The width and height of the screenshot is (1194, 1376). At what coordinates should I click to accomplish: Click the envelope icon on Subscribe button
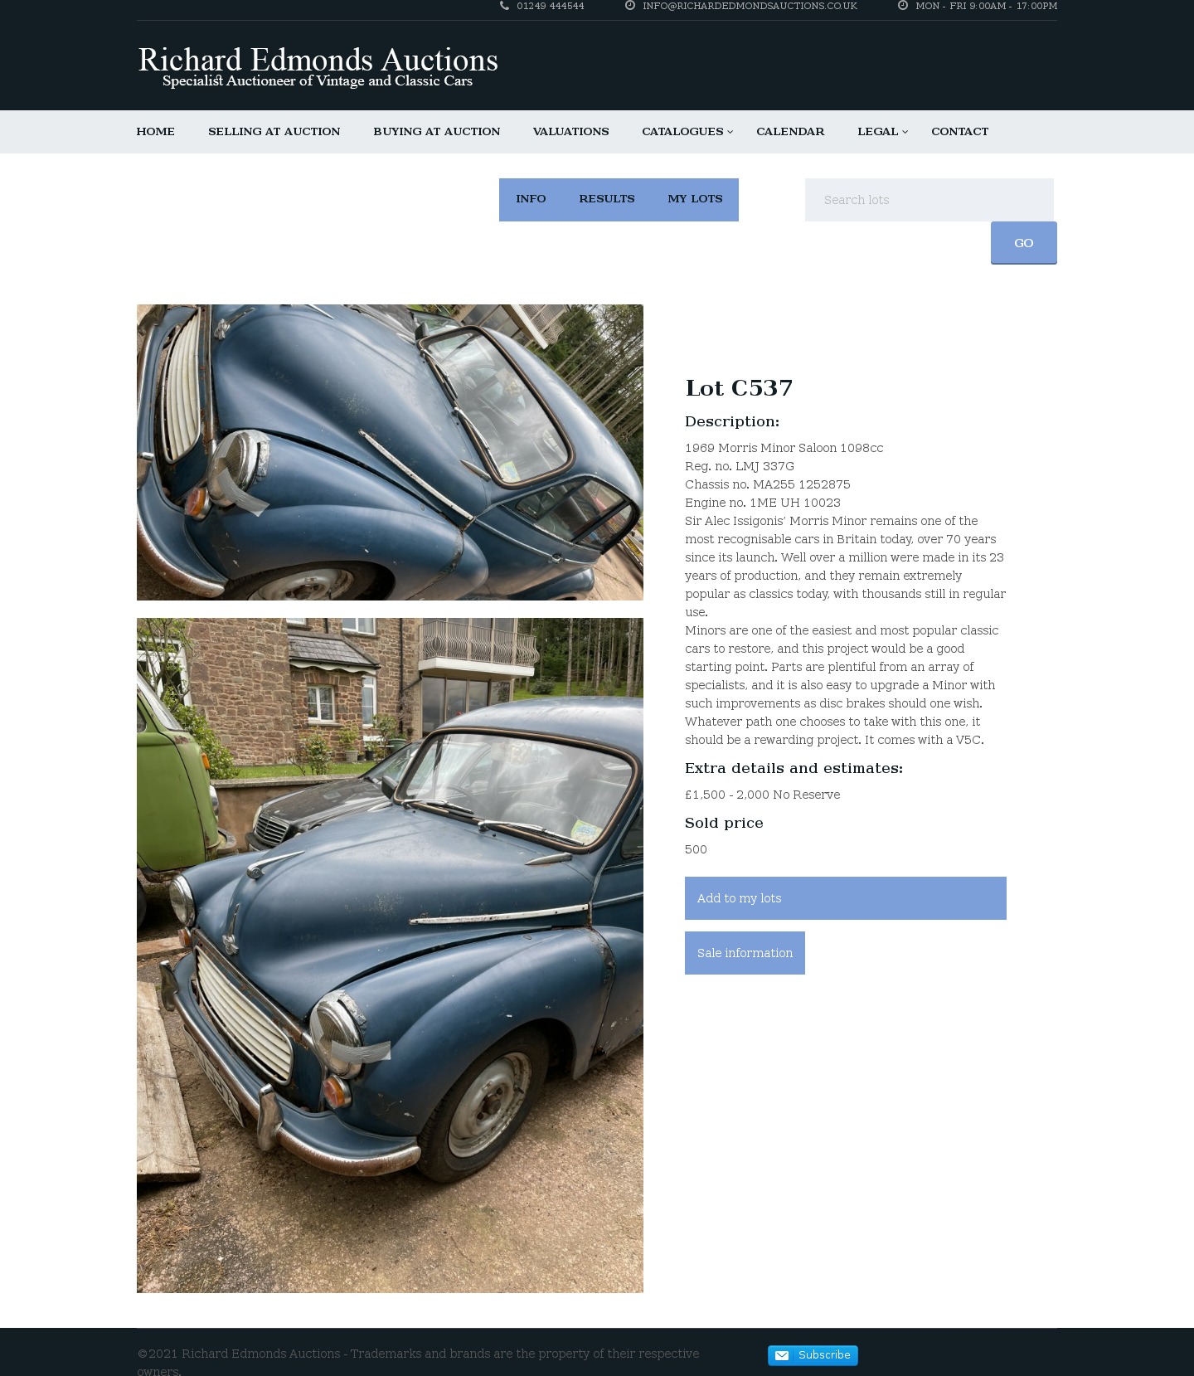click(782, 1355)
